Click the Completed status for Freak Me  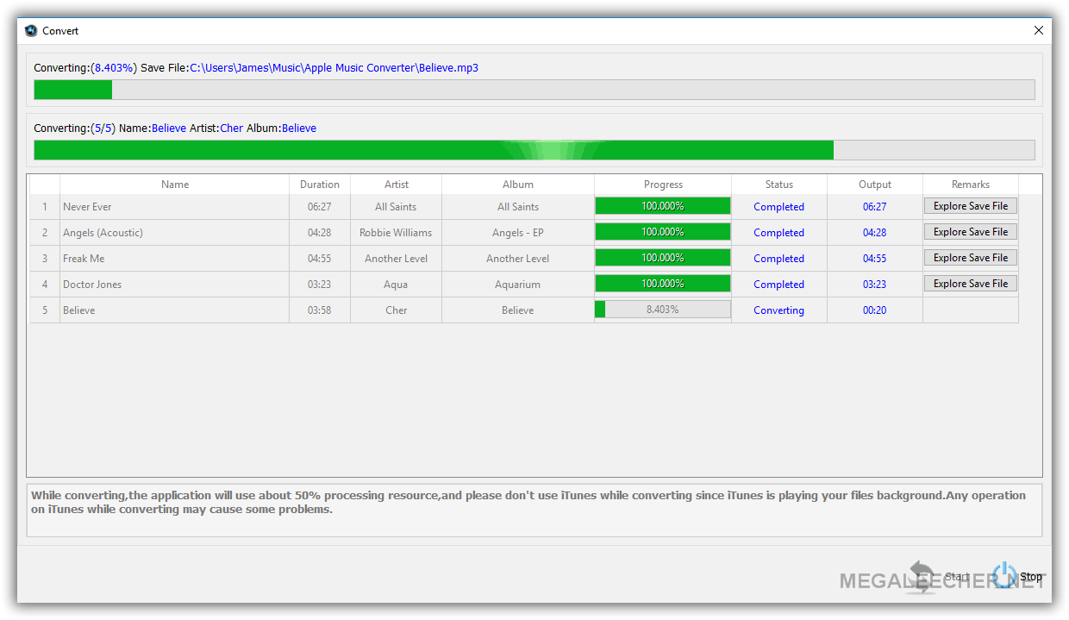[778, 259]
